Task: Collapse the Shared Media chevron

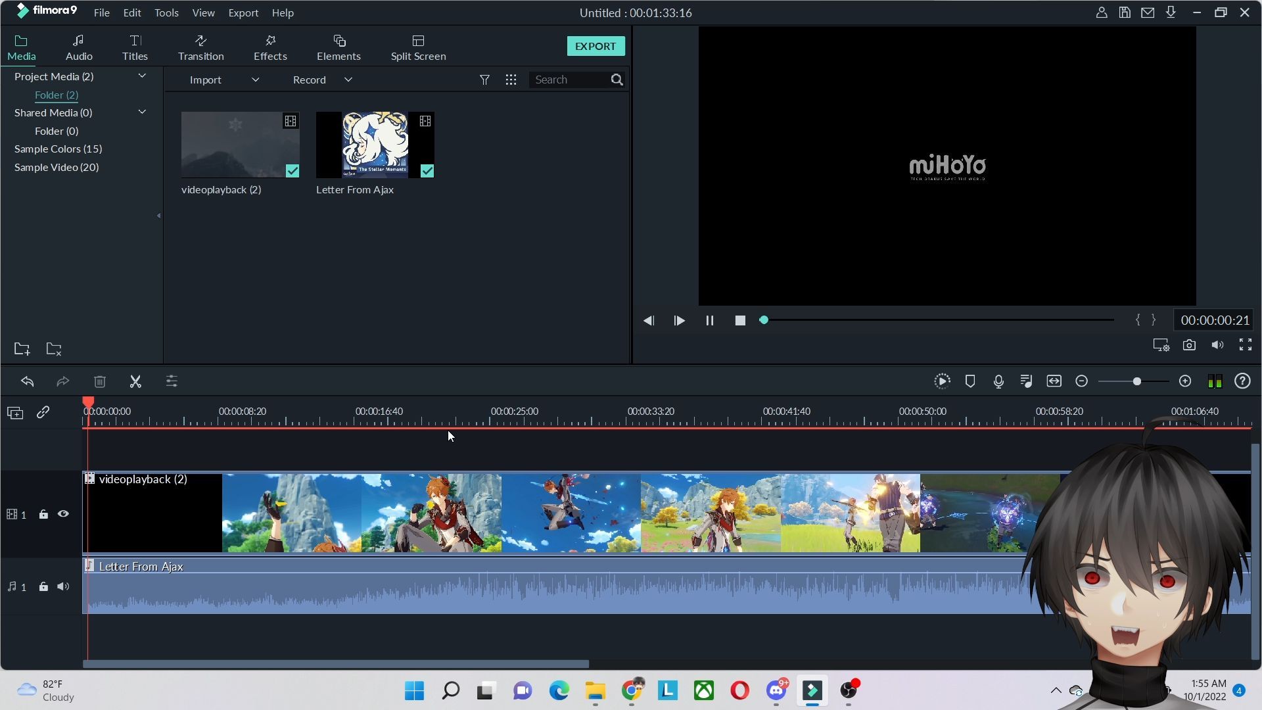Action: [141, 112]
